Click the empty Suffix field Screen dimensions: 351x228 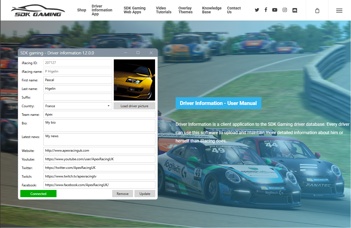pyautogui.click(x=78, y=97)
